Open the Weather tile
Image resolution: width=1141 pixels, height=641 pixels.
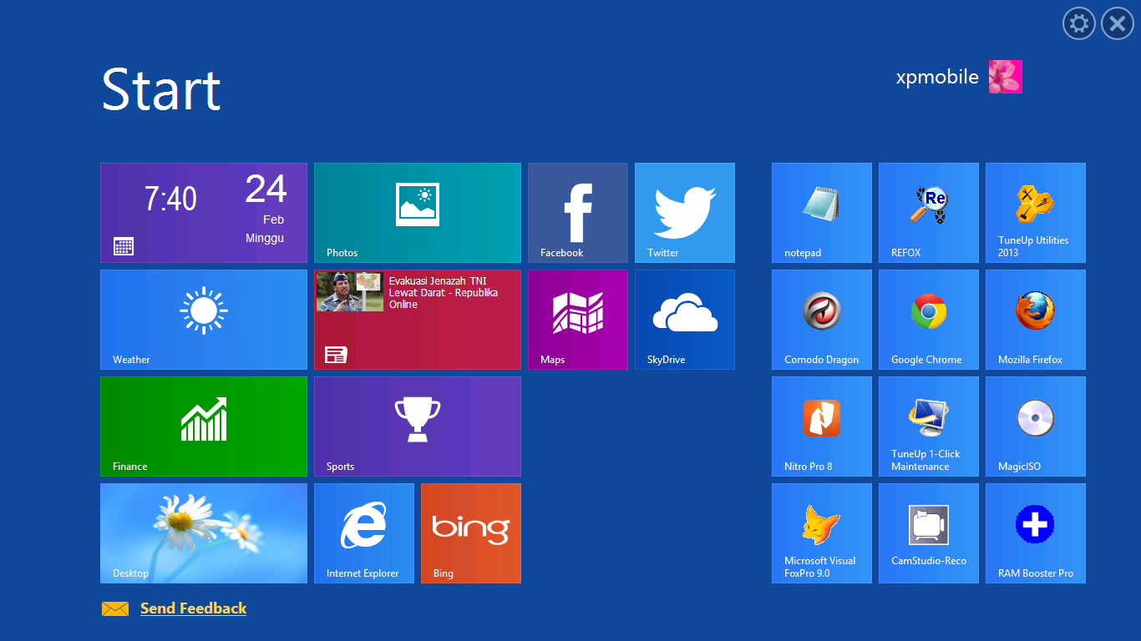(204, 320)
